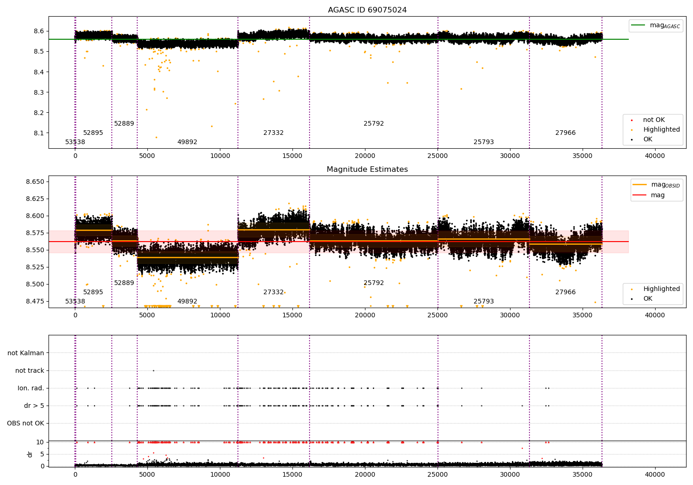This screenshot has height=485, width=693.
Task: Click 'OK' legend entry in Magnitude Estimates plot
Action: coord(648,299)
